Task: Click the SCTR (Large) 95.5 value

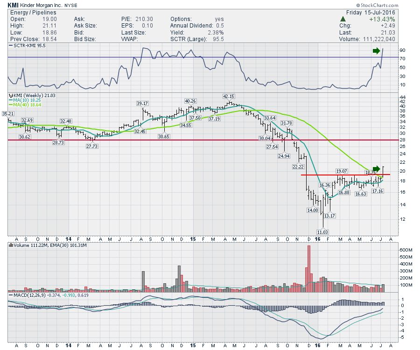Action: coord(218,39)
